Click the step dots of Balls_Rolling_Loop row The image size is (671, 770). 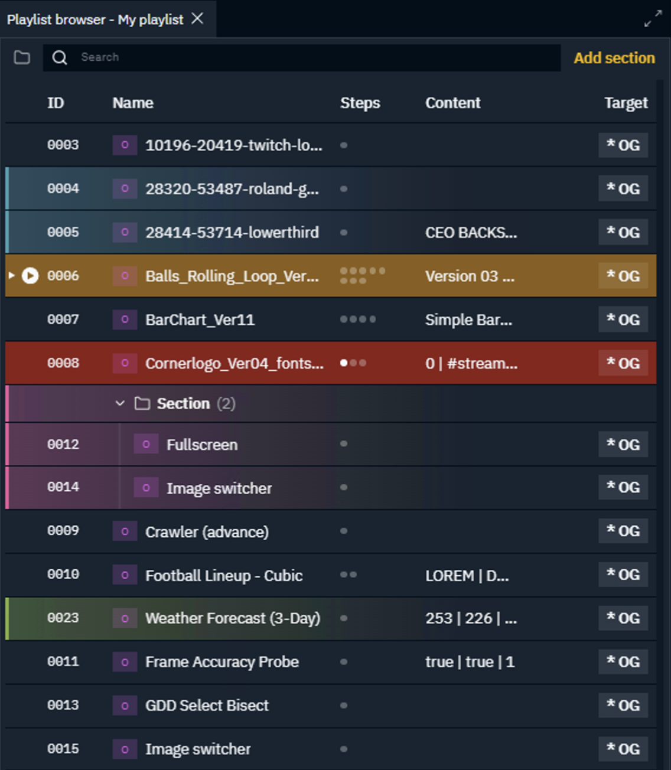363,276
